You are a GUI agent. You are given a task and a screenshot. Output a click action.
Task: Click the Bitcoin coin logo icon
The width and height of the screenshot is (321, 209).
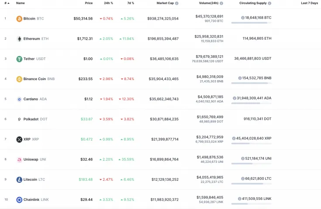19,19
